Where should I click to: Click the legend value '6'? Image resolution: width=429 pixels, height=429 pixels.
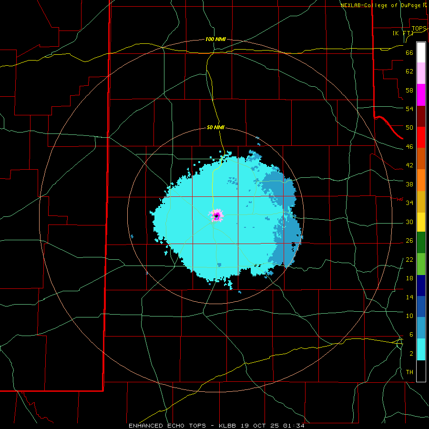point(411,334)
